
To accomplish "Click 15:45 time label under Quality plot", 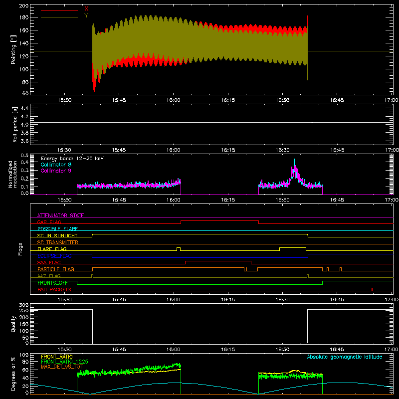I will pos(119,350).
